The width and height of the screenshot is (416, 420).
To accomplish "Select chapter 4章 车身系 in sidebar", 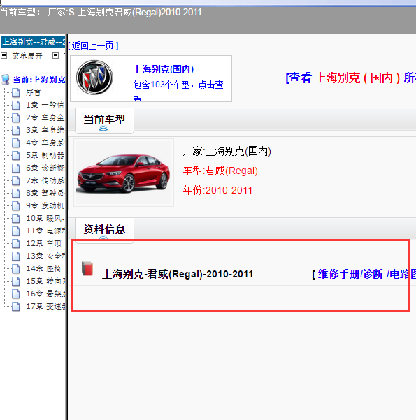I will point(45,143).
